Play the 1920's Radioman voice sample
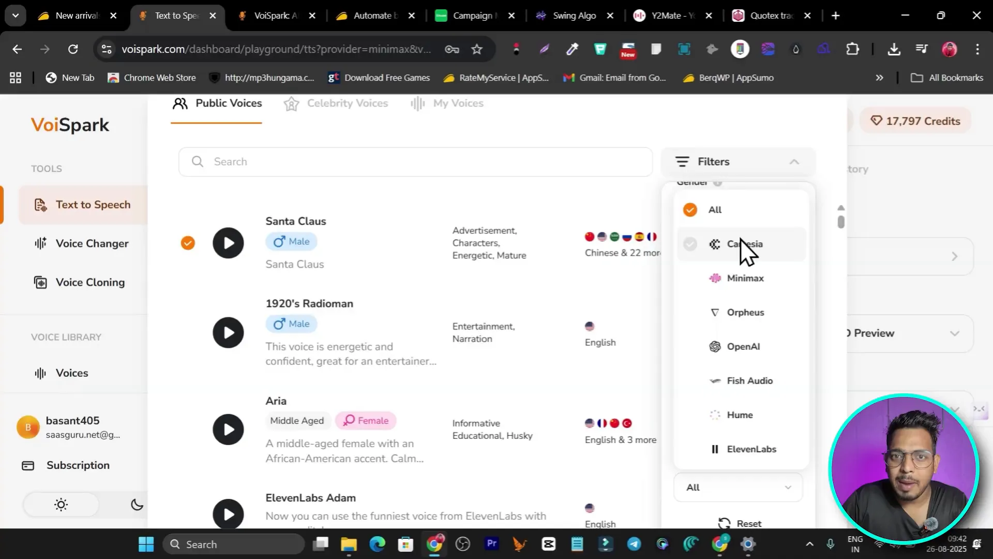The height and width of the screenshot is (559, 993). click(x=228, y=332)
